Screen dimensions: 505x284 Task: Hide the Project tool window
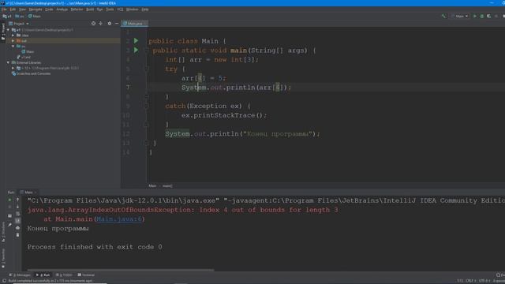coord(117,24)
